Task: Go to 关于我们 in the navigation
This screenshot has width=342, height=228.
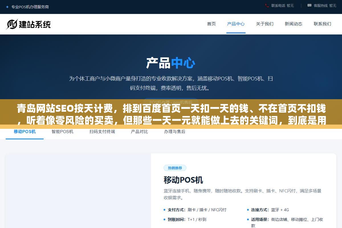Action: point(265,24)
